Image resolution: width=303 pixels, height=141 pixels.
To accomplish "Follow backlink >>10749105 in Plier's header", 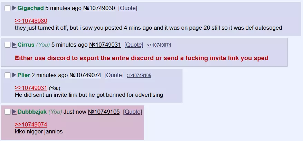I will click(139, 75).
